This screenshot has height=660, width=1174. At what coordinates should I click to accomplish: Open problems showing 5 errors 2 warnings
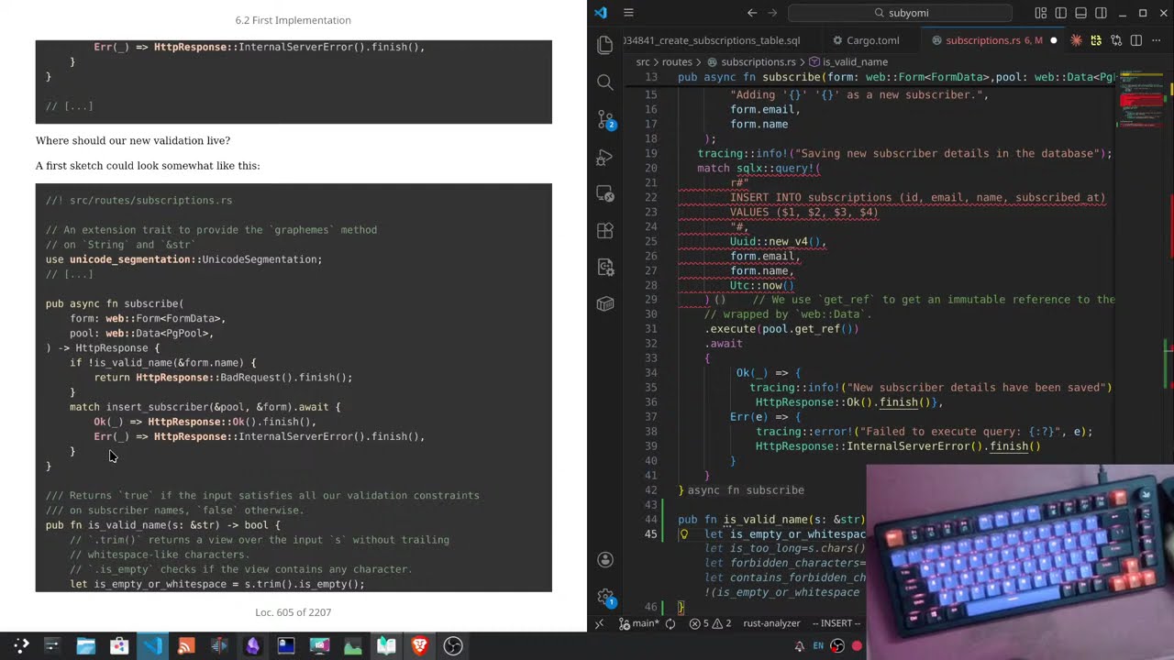pos(710,623)
